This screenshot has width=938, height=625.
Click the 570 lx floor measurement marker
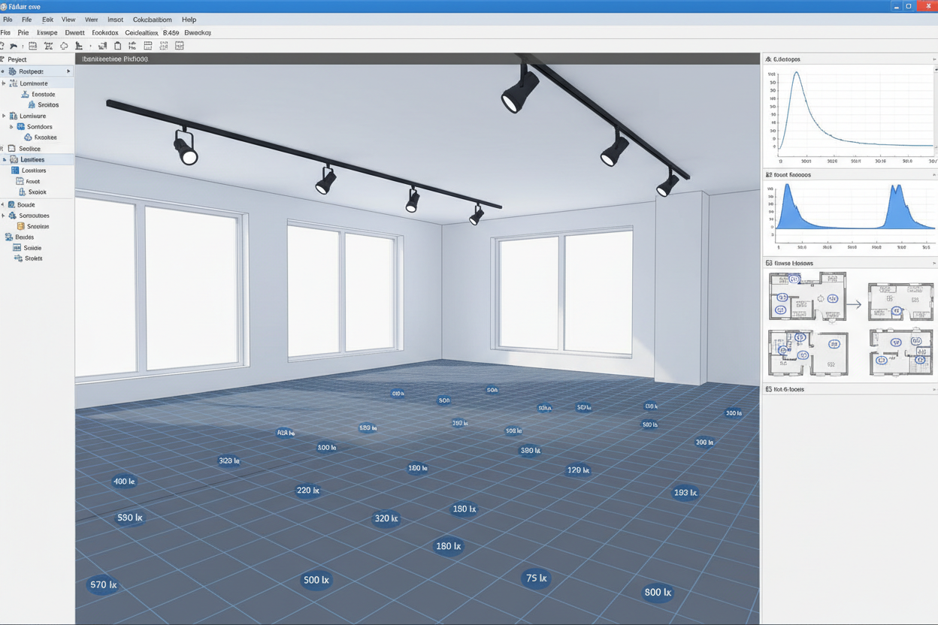point(103,584)
